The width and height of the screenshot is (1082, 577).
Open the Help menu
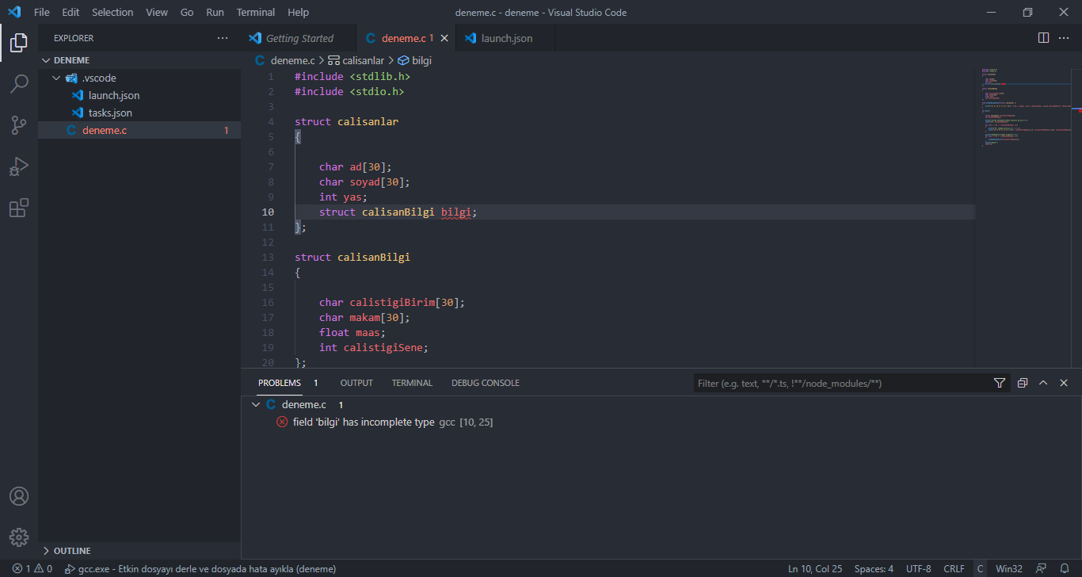pos(299,12)
